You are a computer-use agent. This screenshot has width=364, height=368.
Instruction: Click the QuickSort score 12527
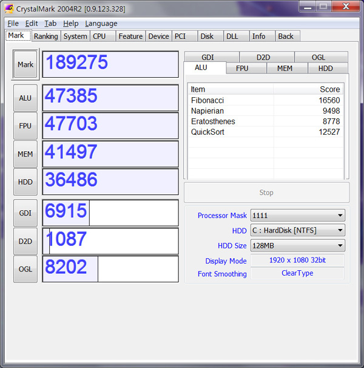(x=329, y=132)
